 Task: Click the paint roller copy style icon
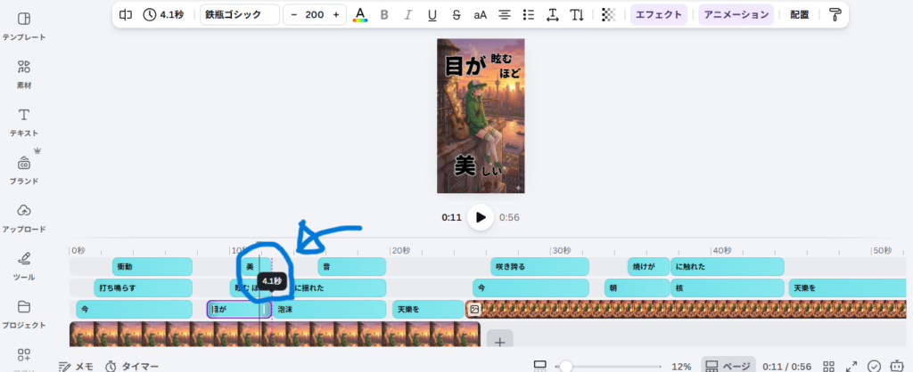click(835, 15)
